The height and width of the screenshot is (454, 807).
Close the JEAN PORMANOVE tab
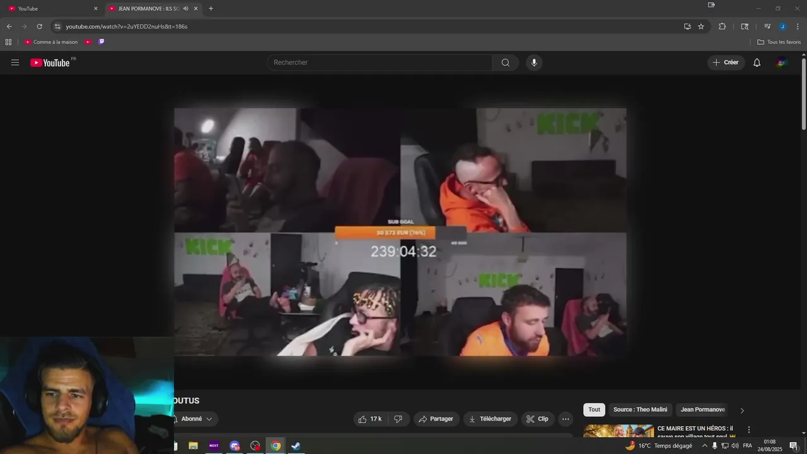(195, 8)
